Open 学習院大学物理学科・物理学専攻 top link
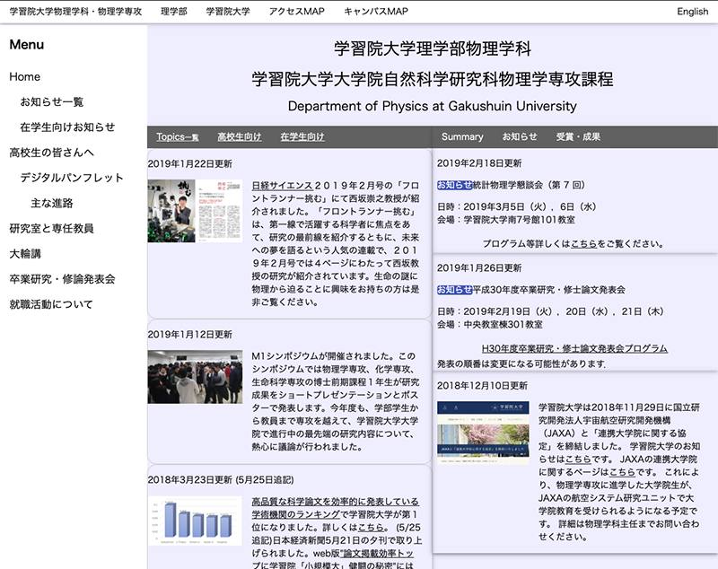 click(75, 12)
